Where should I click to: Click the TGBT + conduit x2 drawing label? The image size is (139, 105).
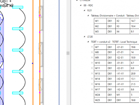tap(6, 4)
